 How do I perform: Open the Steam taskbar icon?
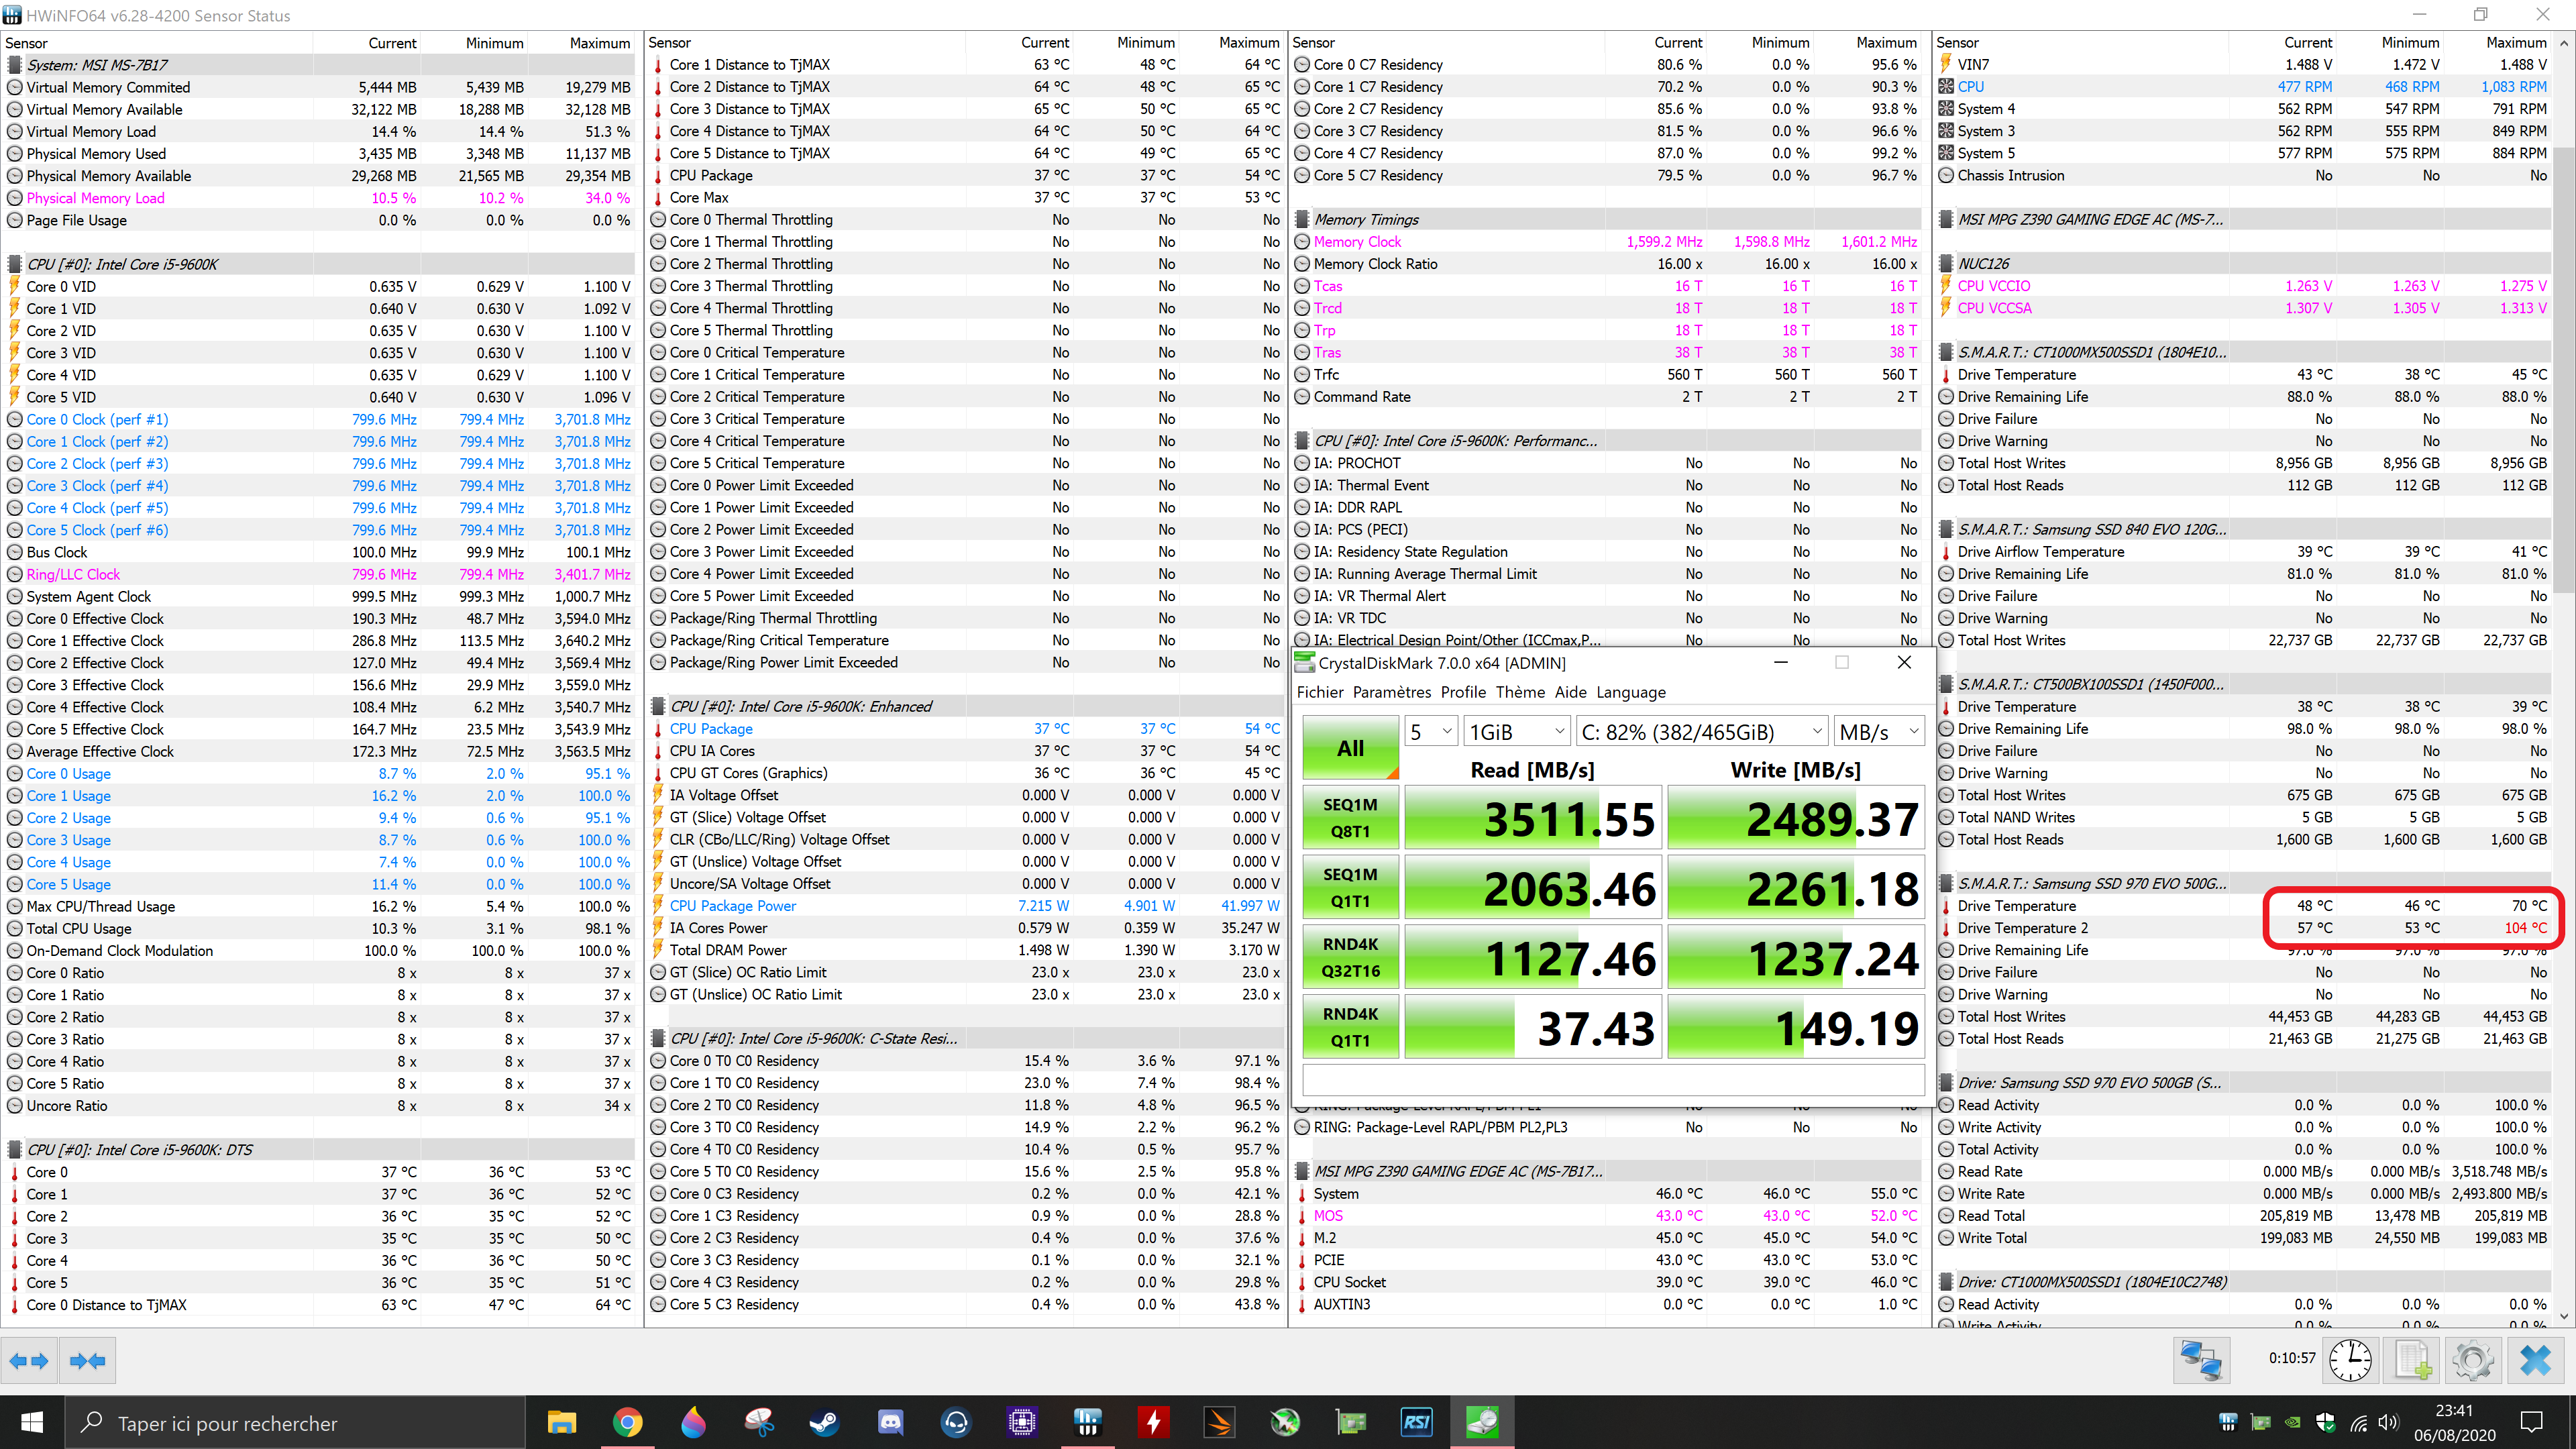[824, 1422]
